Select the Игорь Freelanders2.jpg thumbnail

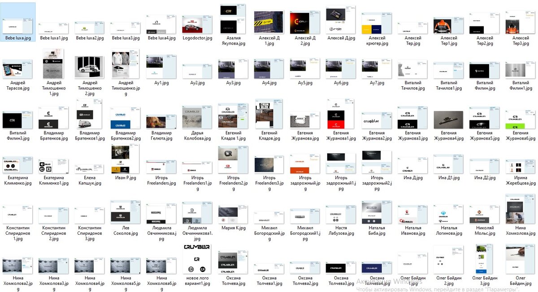pyautogui.click(x=233, y=160)
